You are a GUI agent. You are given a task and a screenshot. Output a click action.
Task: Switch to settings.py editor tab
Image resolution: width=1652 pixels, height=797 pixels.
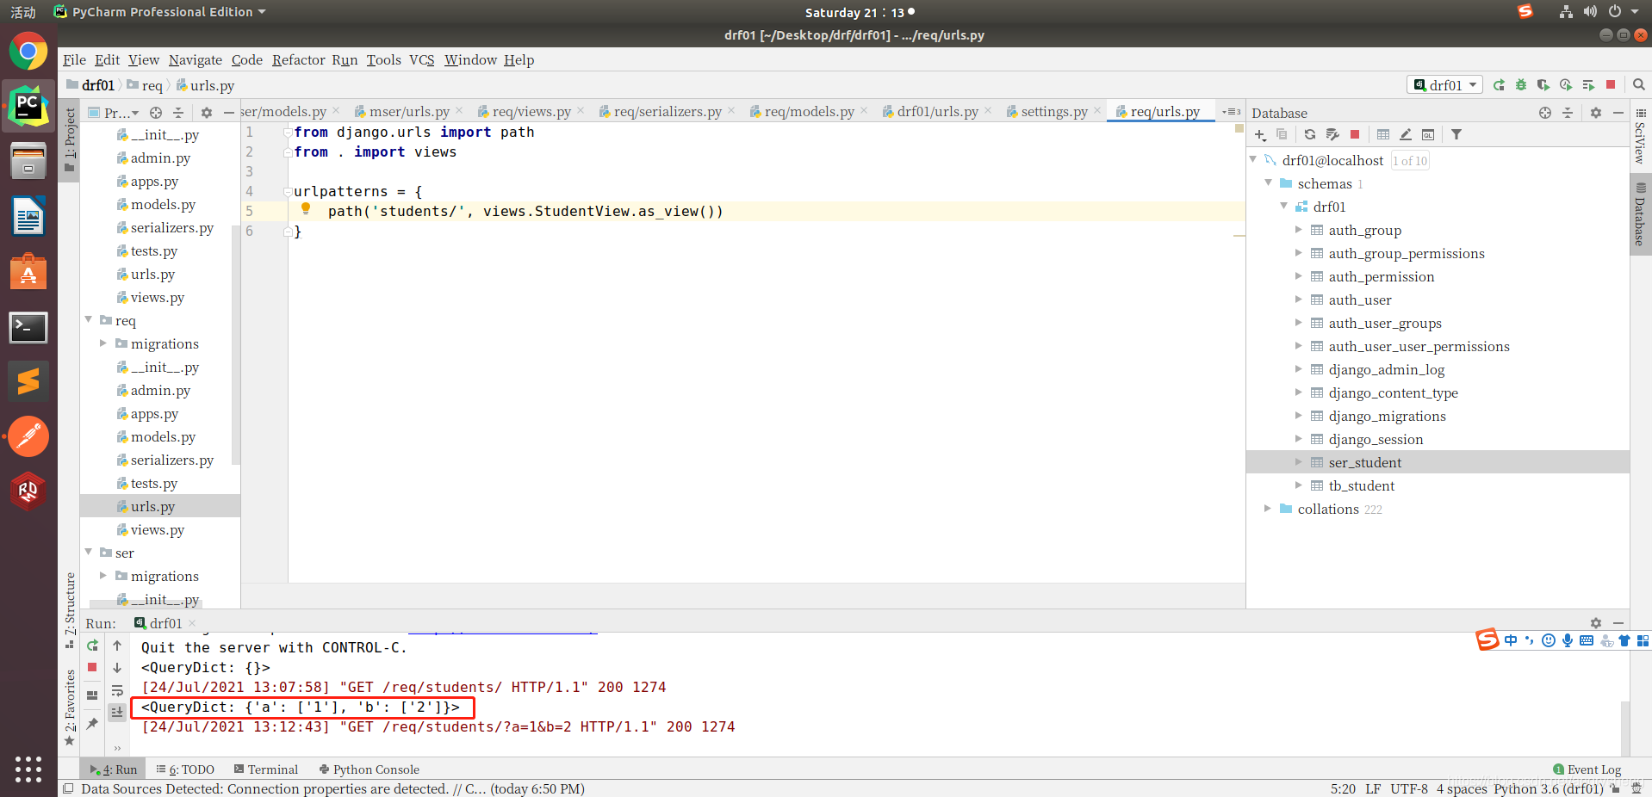(x=1054, y=112)
